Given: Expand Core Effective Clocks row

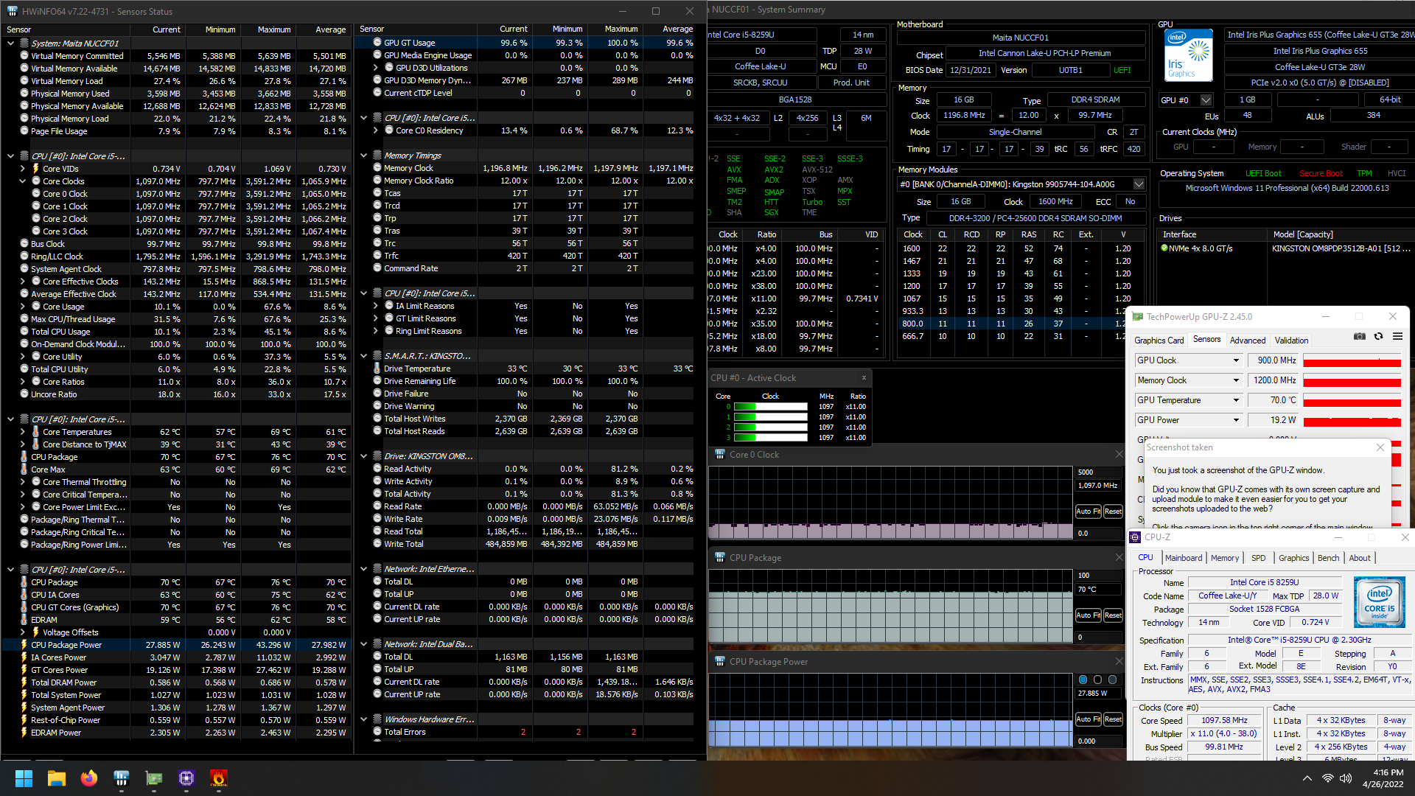Looking at the screenshot, I should point(23,282).
